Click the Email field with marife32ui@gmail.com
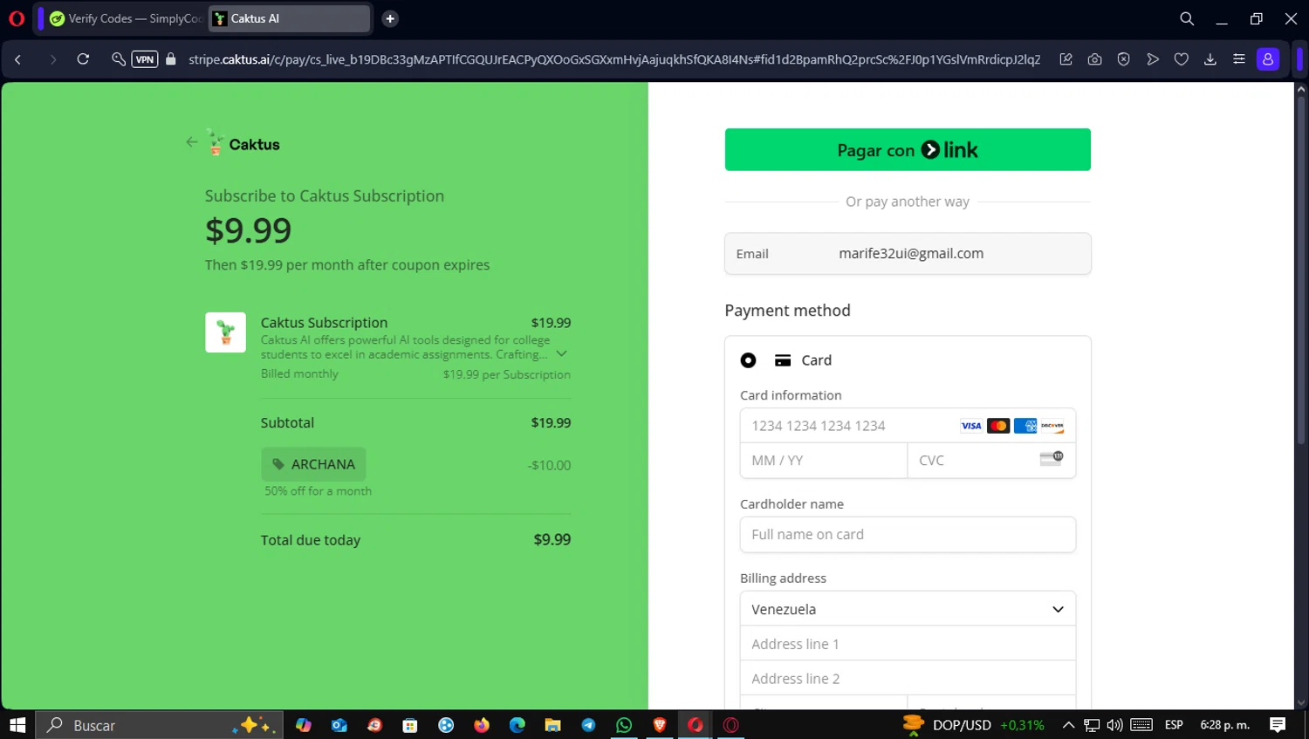1309x739 pixels. 908,253
